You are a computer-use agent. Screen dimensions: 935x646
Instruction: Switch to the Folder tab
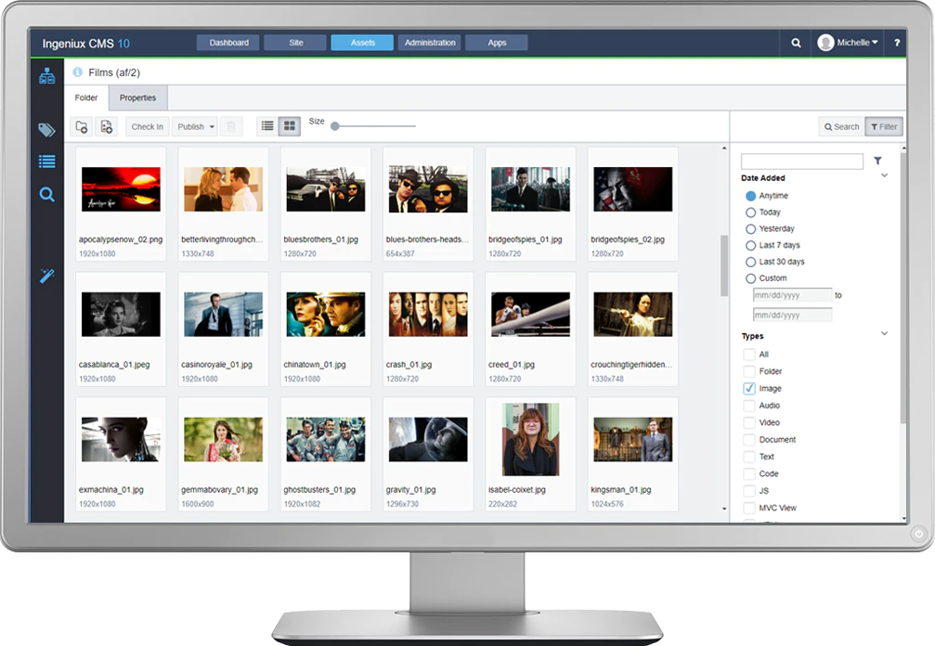(x=86, y=97)
